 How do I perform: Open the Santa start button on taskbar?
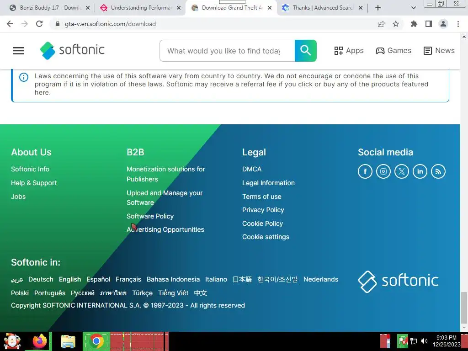click(12, 341)
